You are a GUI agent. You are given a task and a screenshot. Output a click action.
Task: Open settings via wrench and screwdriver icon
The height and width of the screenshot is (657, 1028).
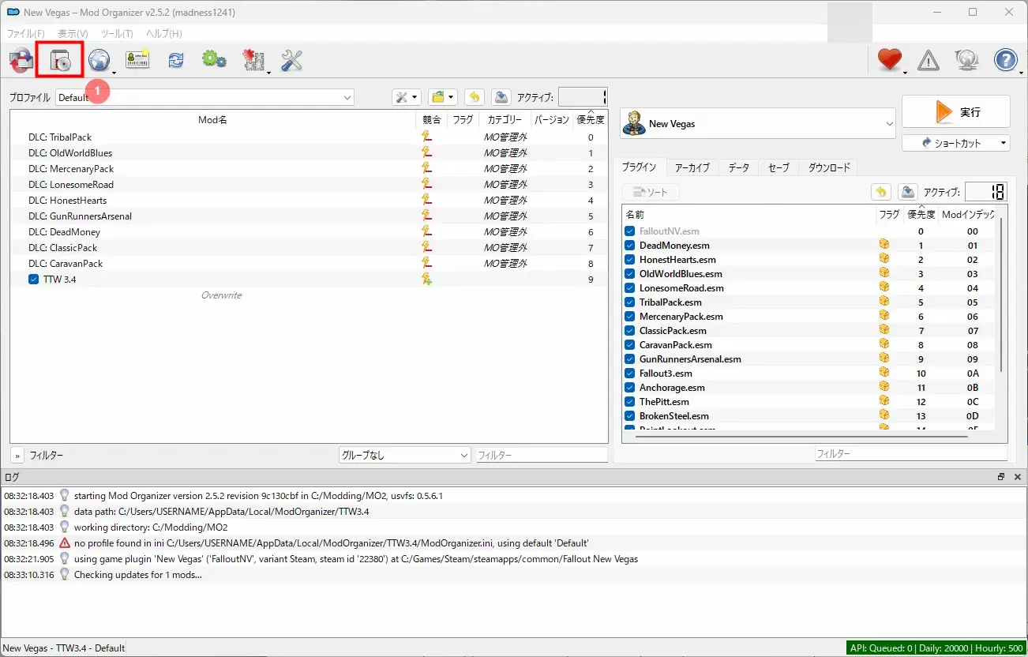tap(291, 61)
